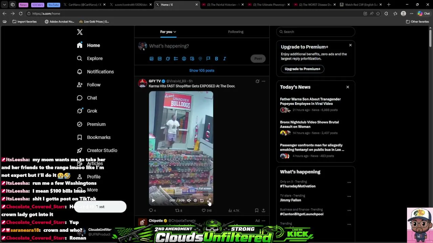Open a new browser tab
Viewport: 433px width, 243px height.
389,5
